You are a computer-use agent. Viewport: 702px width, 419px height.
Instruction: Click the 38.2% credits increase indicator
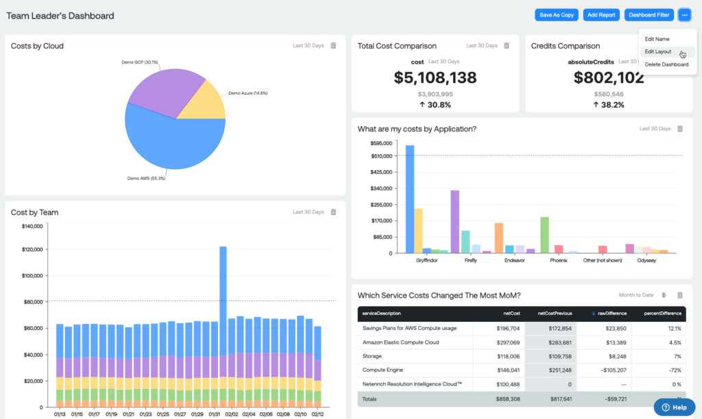click(x=609, y=105)
